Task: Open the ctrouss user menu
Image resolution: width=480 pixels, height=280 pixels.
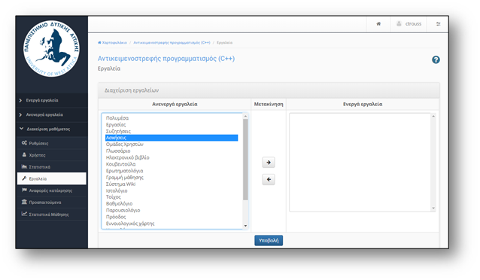Action: click(x=409, y=23)
